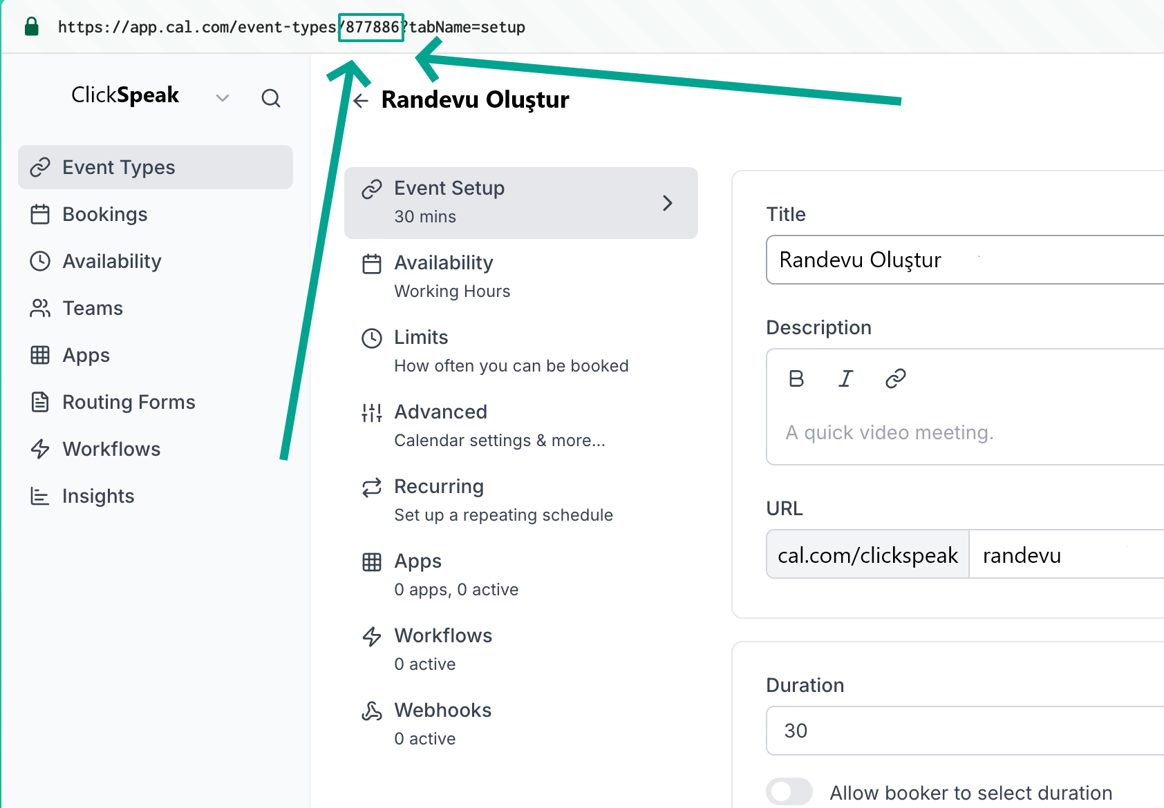This screenshot has width=1164, height=808.
Task: Click the Teams people icon
Action: point(40,308)
